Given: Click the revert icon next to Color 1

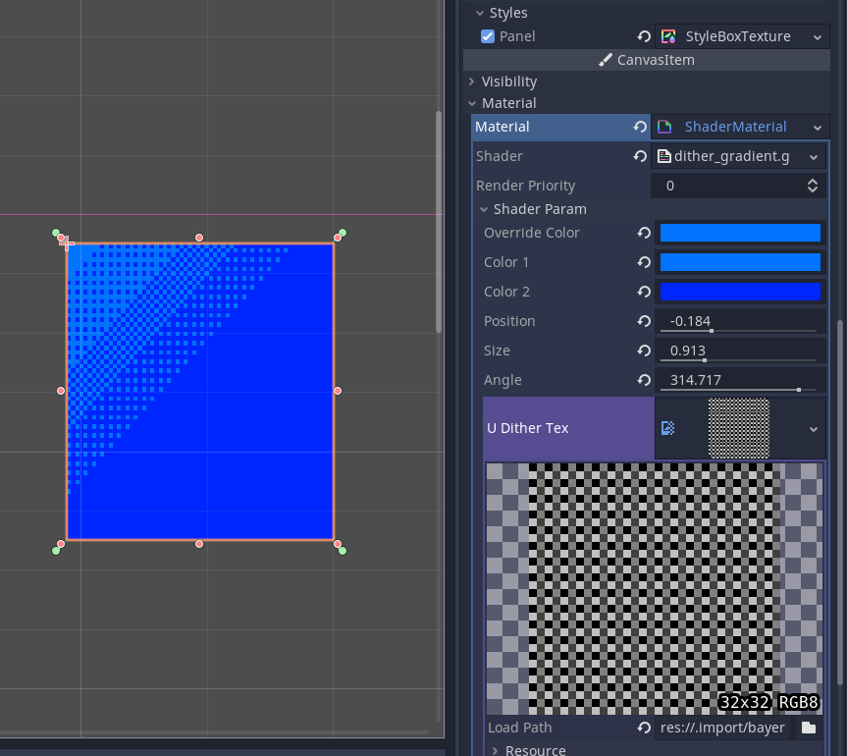Looking at the screenshot, I should tap(644, 262).
